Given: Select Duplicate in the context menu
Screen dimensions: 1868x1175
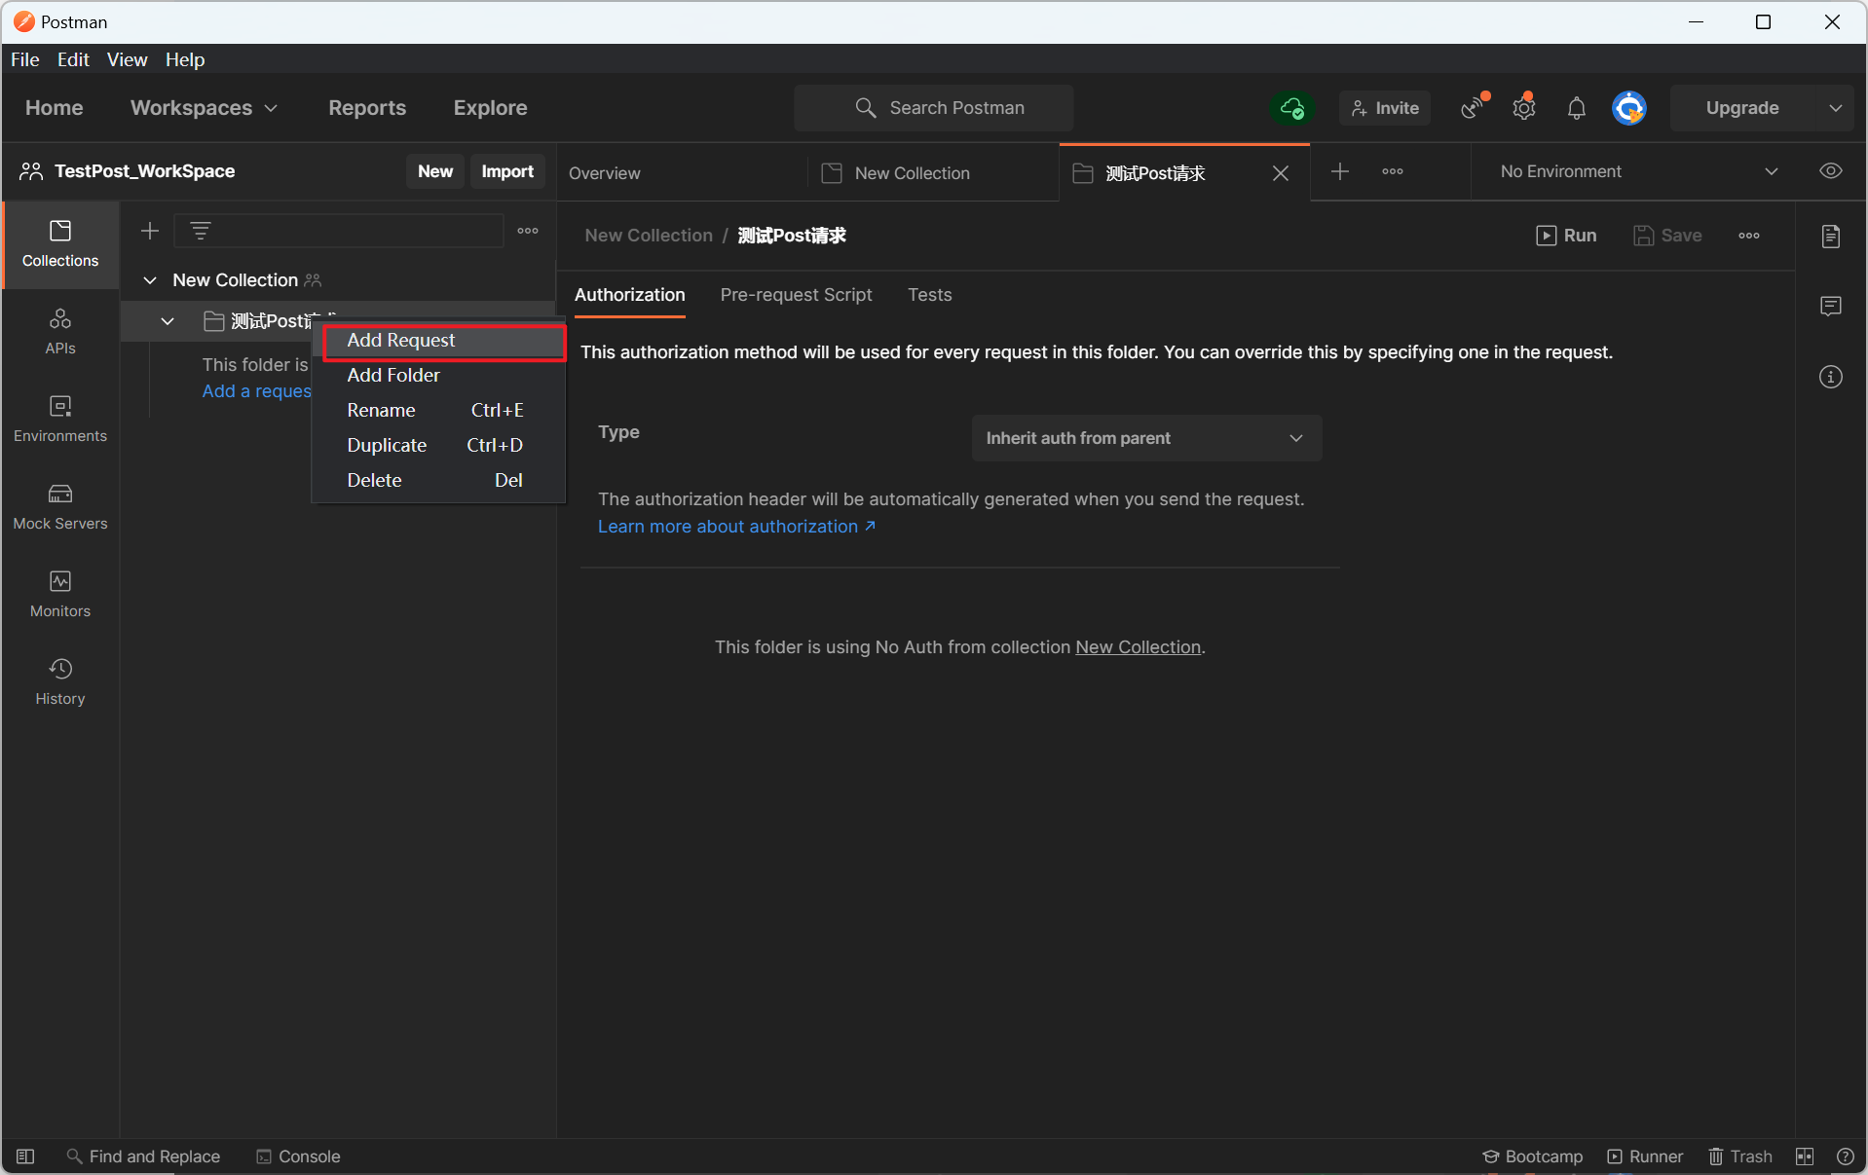Looking at the screenshot, I should 438,446.
